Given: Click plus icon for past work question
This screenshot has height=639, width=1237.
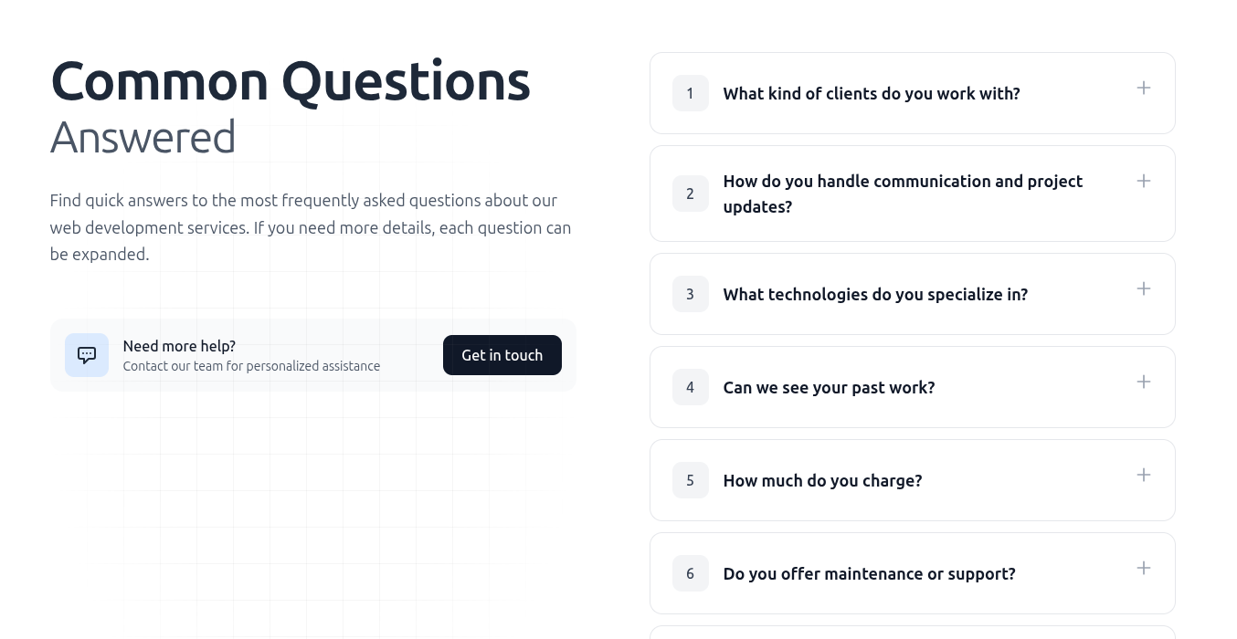Looking at the screenshot, I should (x=1143, y=382).
